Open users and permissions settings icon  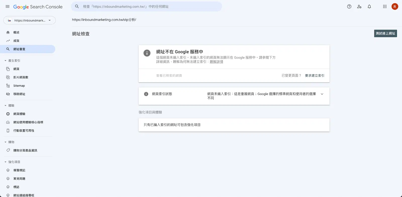(359, 7)
